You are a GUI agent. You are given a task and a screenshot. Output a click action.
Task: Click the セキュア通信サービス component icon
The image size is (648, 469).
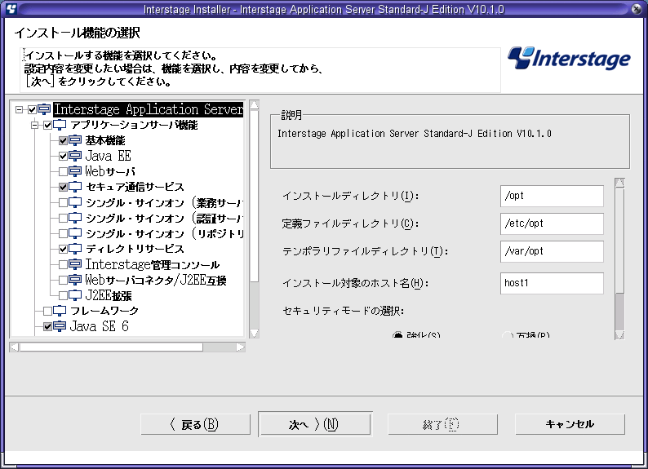(75, 187)
